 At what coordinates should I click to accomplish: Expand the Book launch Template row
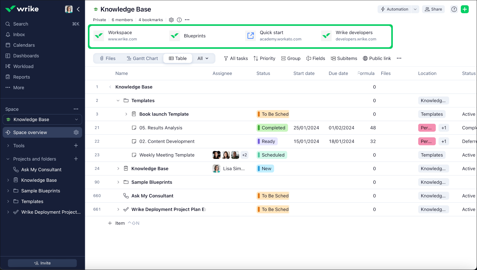[x=126, y=114]
